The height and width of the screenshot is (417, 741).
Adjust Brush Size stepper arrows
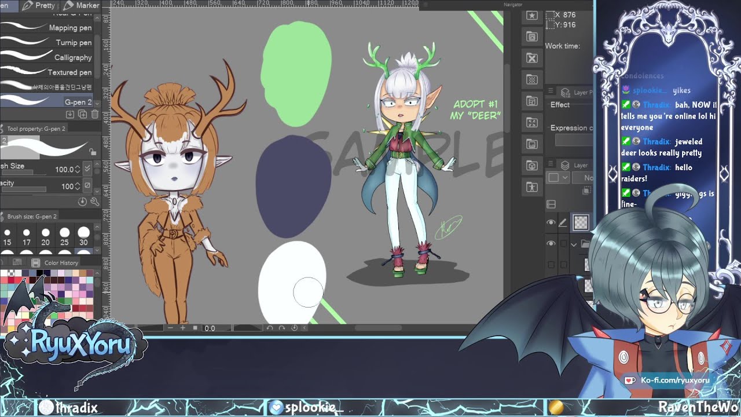tap(78, 169)
